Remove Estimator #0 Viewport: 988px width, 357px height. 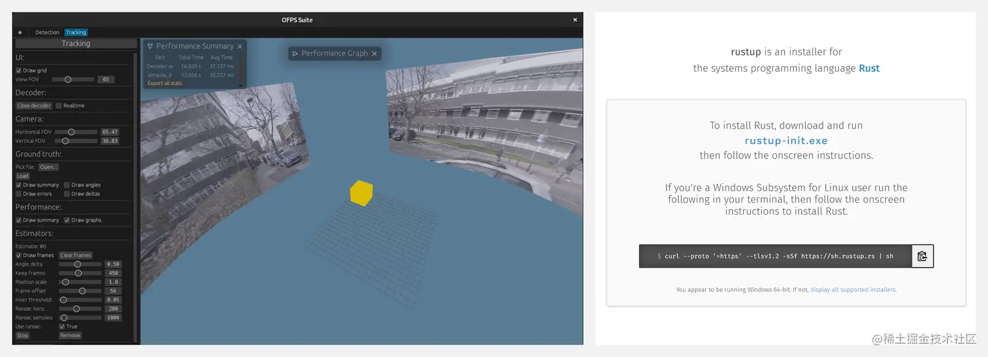[70, 335]
